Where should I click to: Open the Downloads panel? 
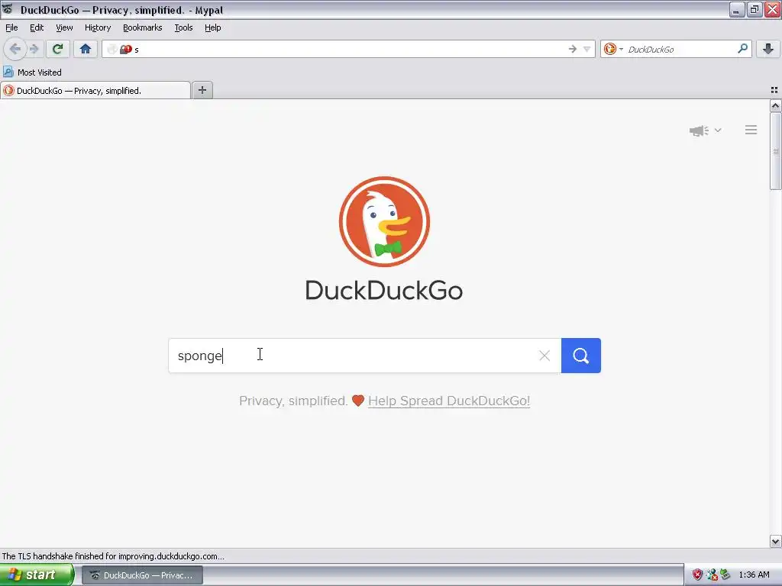click(x=768, y=49)
